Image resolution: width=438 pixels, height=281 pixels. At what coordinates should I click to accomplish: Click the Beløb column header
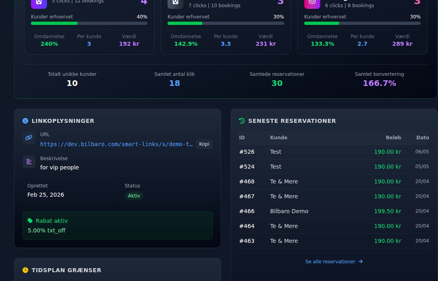393,138
